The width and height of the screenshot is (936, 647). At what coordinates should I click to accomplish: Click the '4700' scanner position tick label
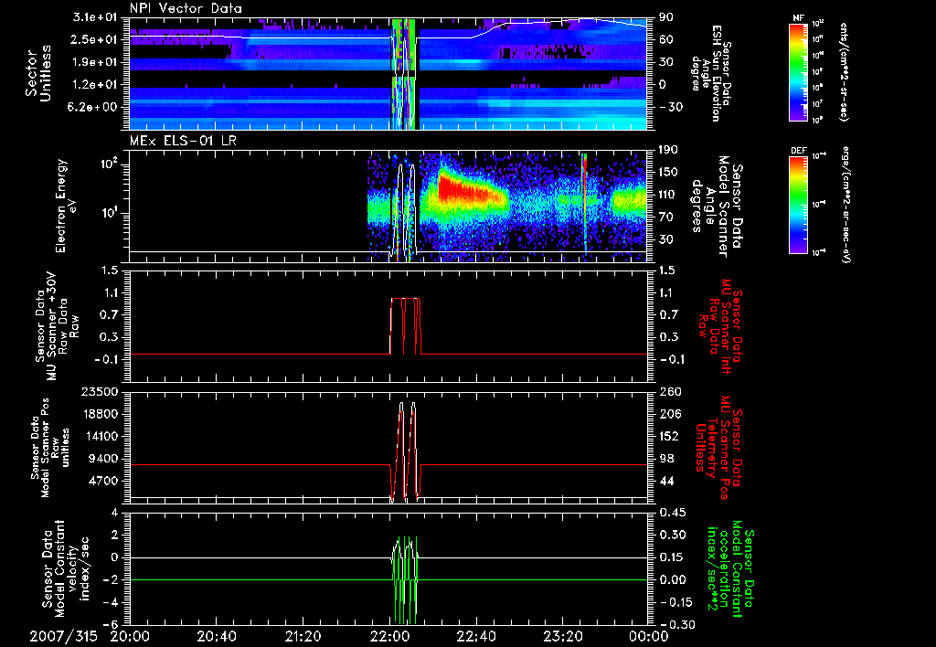click(x=104, y=481)
